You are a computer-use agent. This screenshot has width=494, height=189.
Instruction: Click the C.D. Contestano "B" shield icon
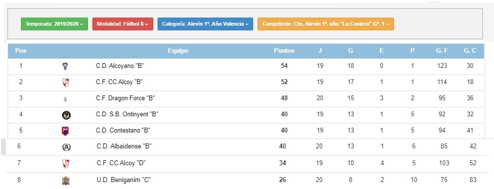[65, 131]
